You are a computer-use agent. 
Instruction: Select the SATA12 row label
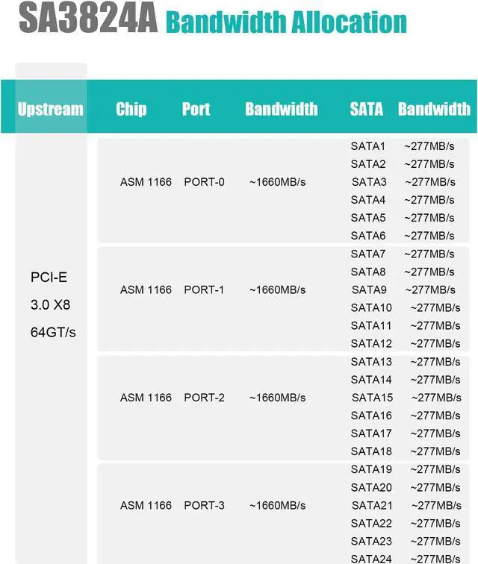click(x=371, y=343)
